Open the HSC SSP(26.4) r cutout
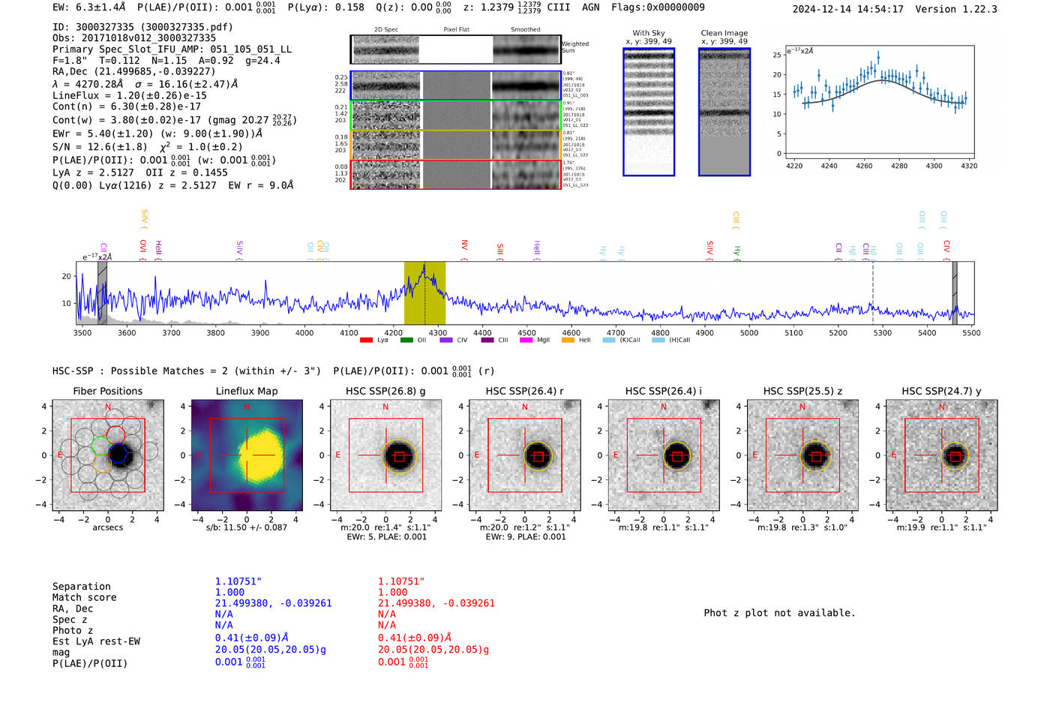Screen dimensions: 1050x715 525,455
